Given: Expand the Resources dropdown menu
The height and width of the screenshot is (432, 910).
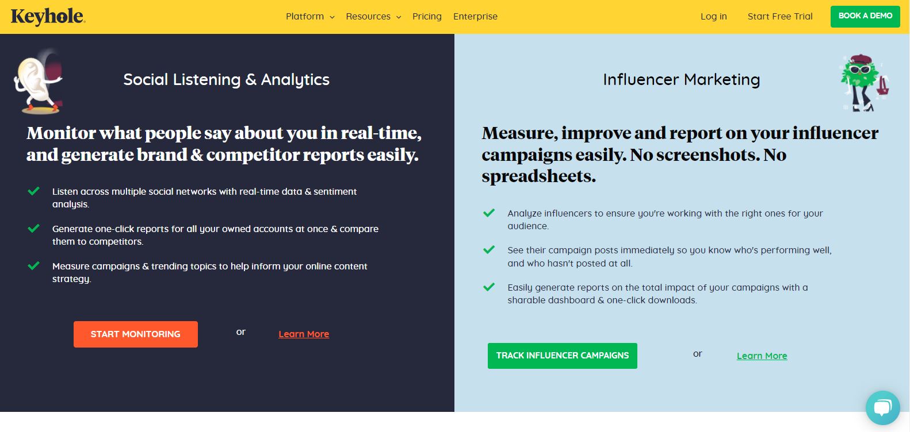Looking at the screenshot, I should click(x=373, y=17).
